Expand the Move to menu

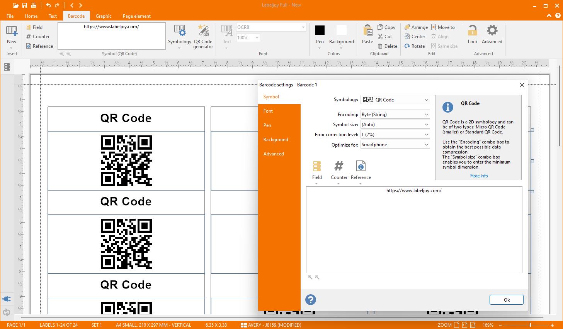[443, 27]
